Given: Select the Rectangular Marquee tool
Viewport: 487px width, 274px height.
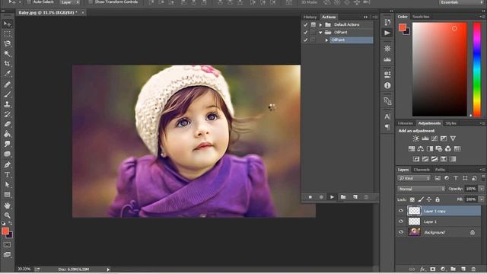Looking at the screenshot, I should (7, 33).
